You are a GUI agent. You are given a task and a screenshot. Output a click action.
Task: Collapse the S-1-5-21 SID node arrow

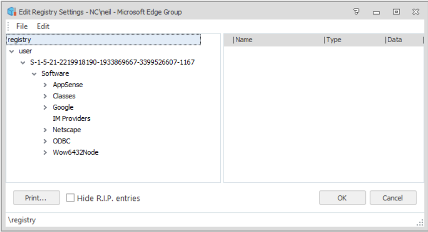[23, 63]
